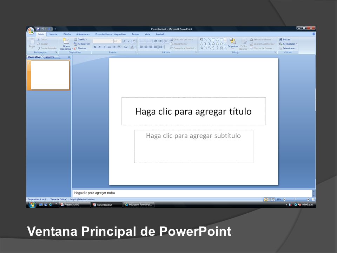
Task: Toggle justify text alignment
Action: (x=156, y=47)
